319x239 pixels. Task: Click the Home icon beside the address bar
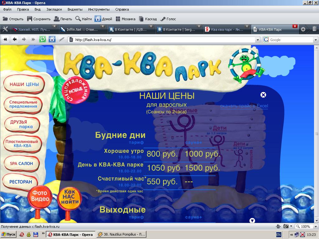52,40
